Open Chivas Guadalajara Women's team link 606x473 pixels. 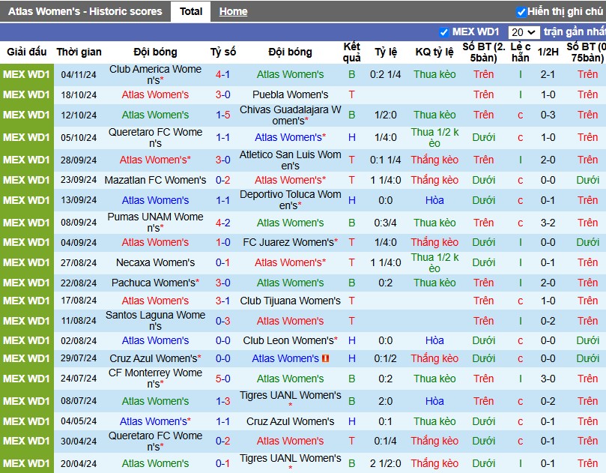290,115
